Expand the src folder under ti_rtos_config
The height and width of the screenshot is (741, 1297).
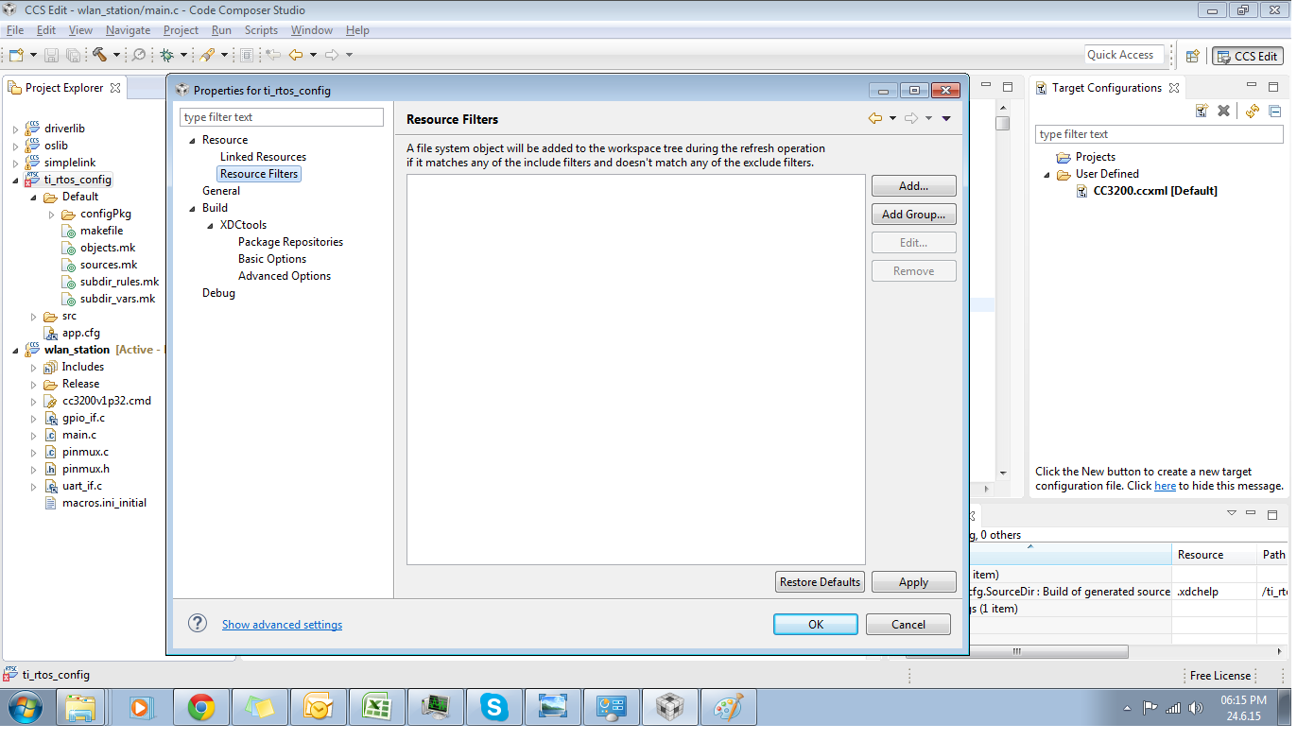click(34, 317)
